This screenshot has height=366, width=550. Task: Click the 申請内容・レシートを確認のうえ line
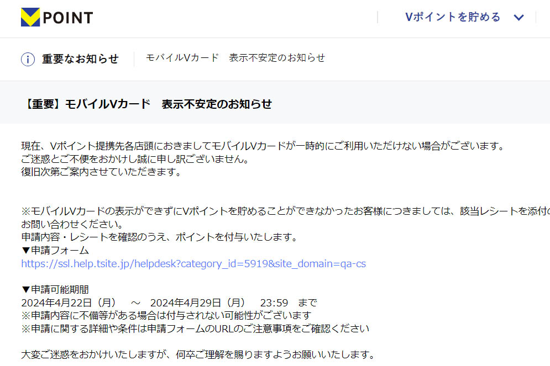[x=159, y=237]
